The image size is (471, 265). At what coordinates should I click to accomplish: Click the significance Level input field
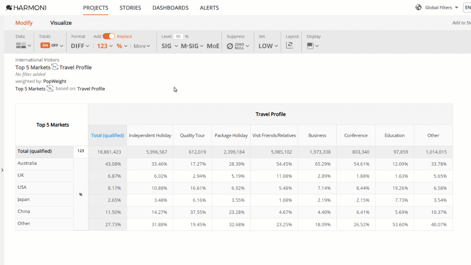click(x=178, y=36)
